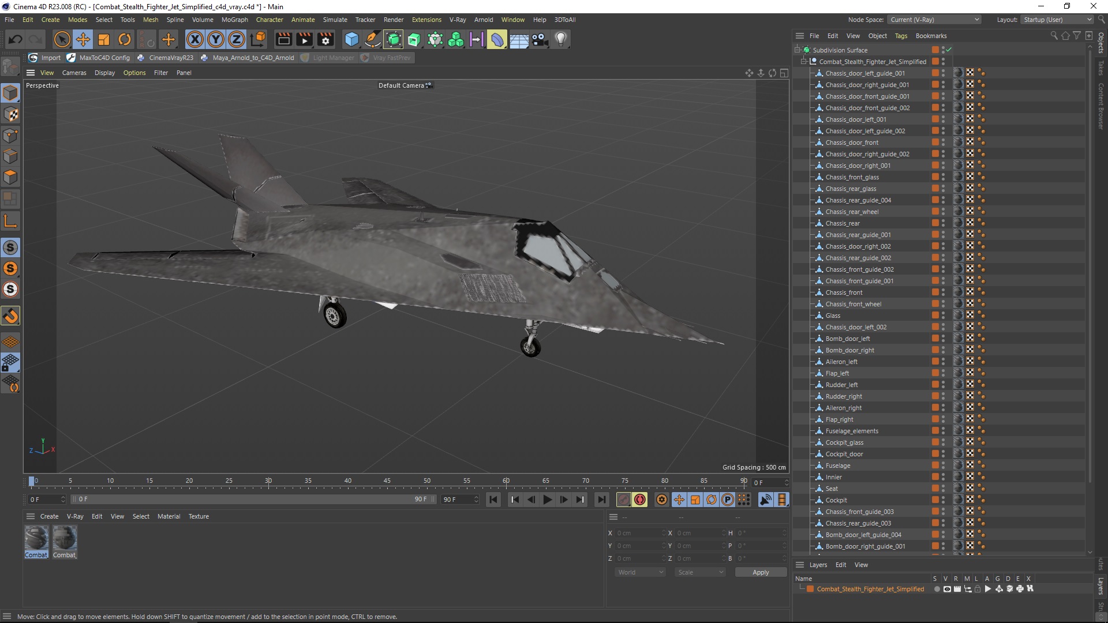Open viewport Options menu

click(134, 73)
